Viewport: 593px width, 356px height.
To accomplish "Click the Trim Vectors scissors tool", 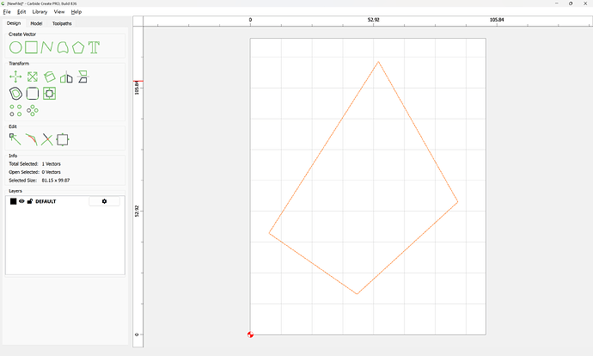I will pos(47,138).
